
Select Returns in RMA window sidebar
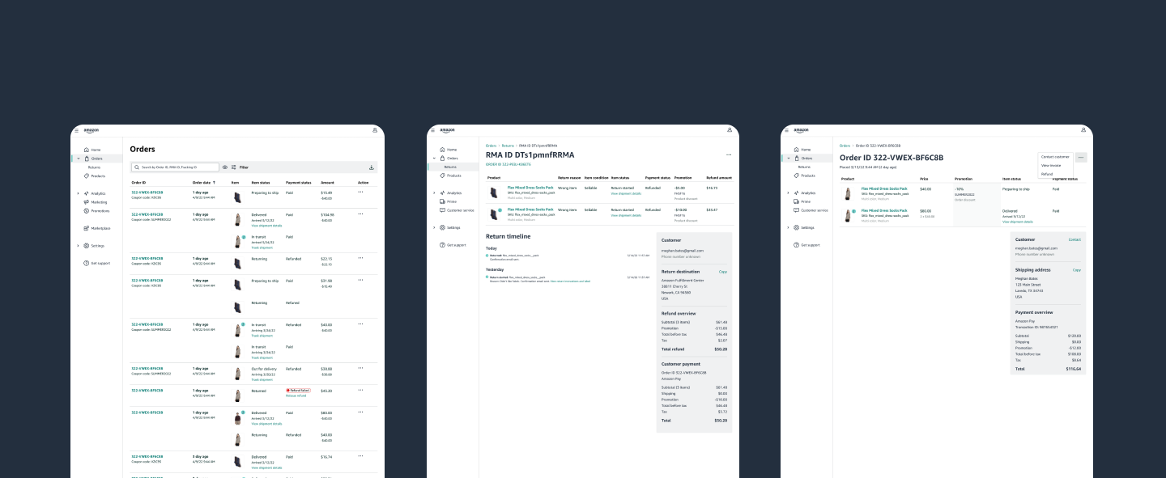[x=453, y=167]
